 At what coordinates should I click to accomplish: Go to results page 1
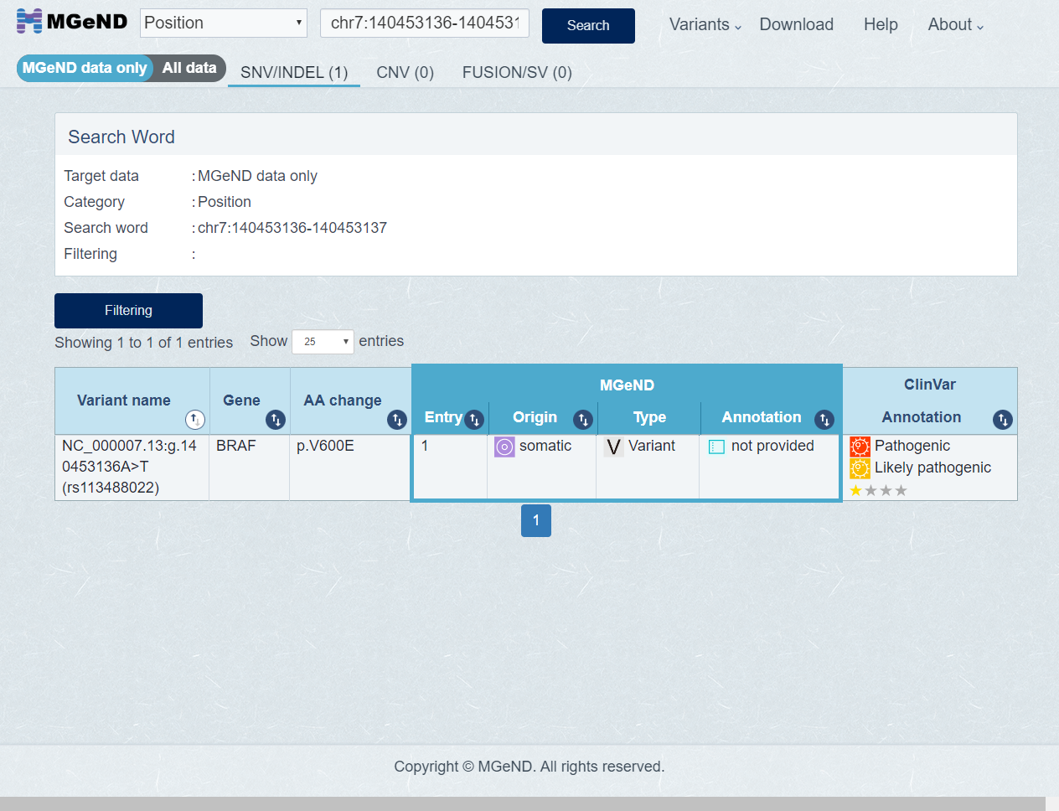click(536, 520)
